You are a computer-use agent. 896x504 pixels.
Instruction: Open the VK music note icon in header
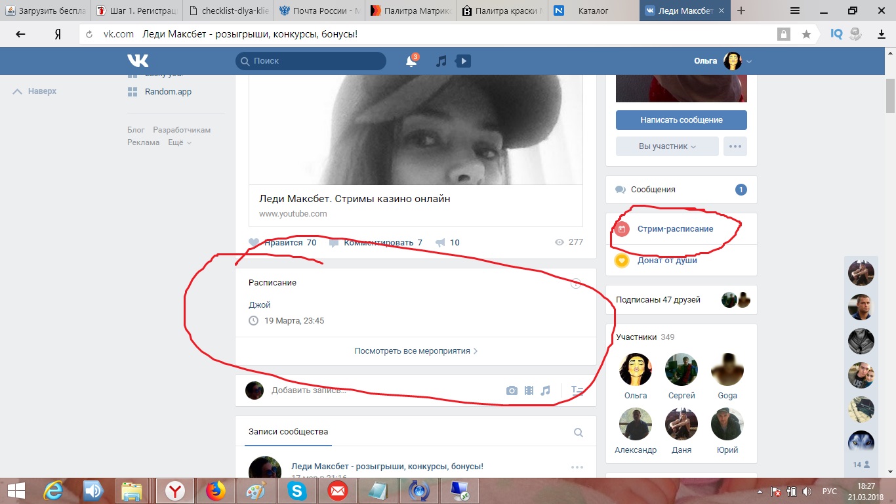pos(441,61)
